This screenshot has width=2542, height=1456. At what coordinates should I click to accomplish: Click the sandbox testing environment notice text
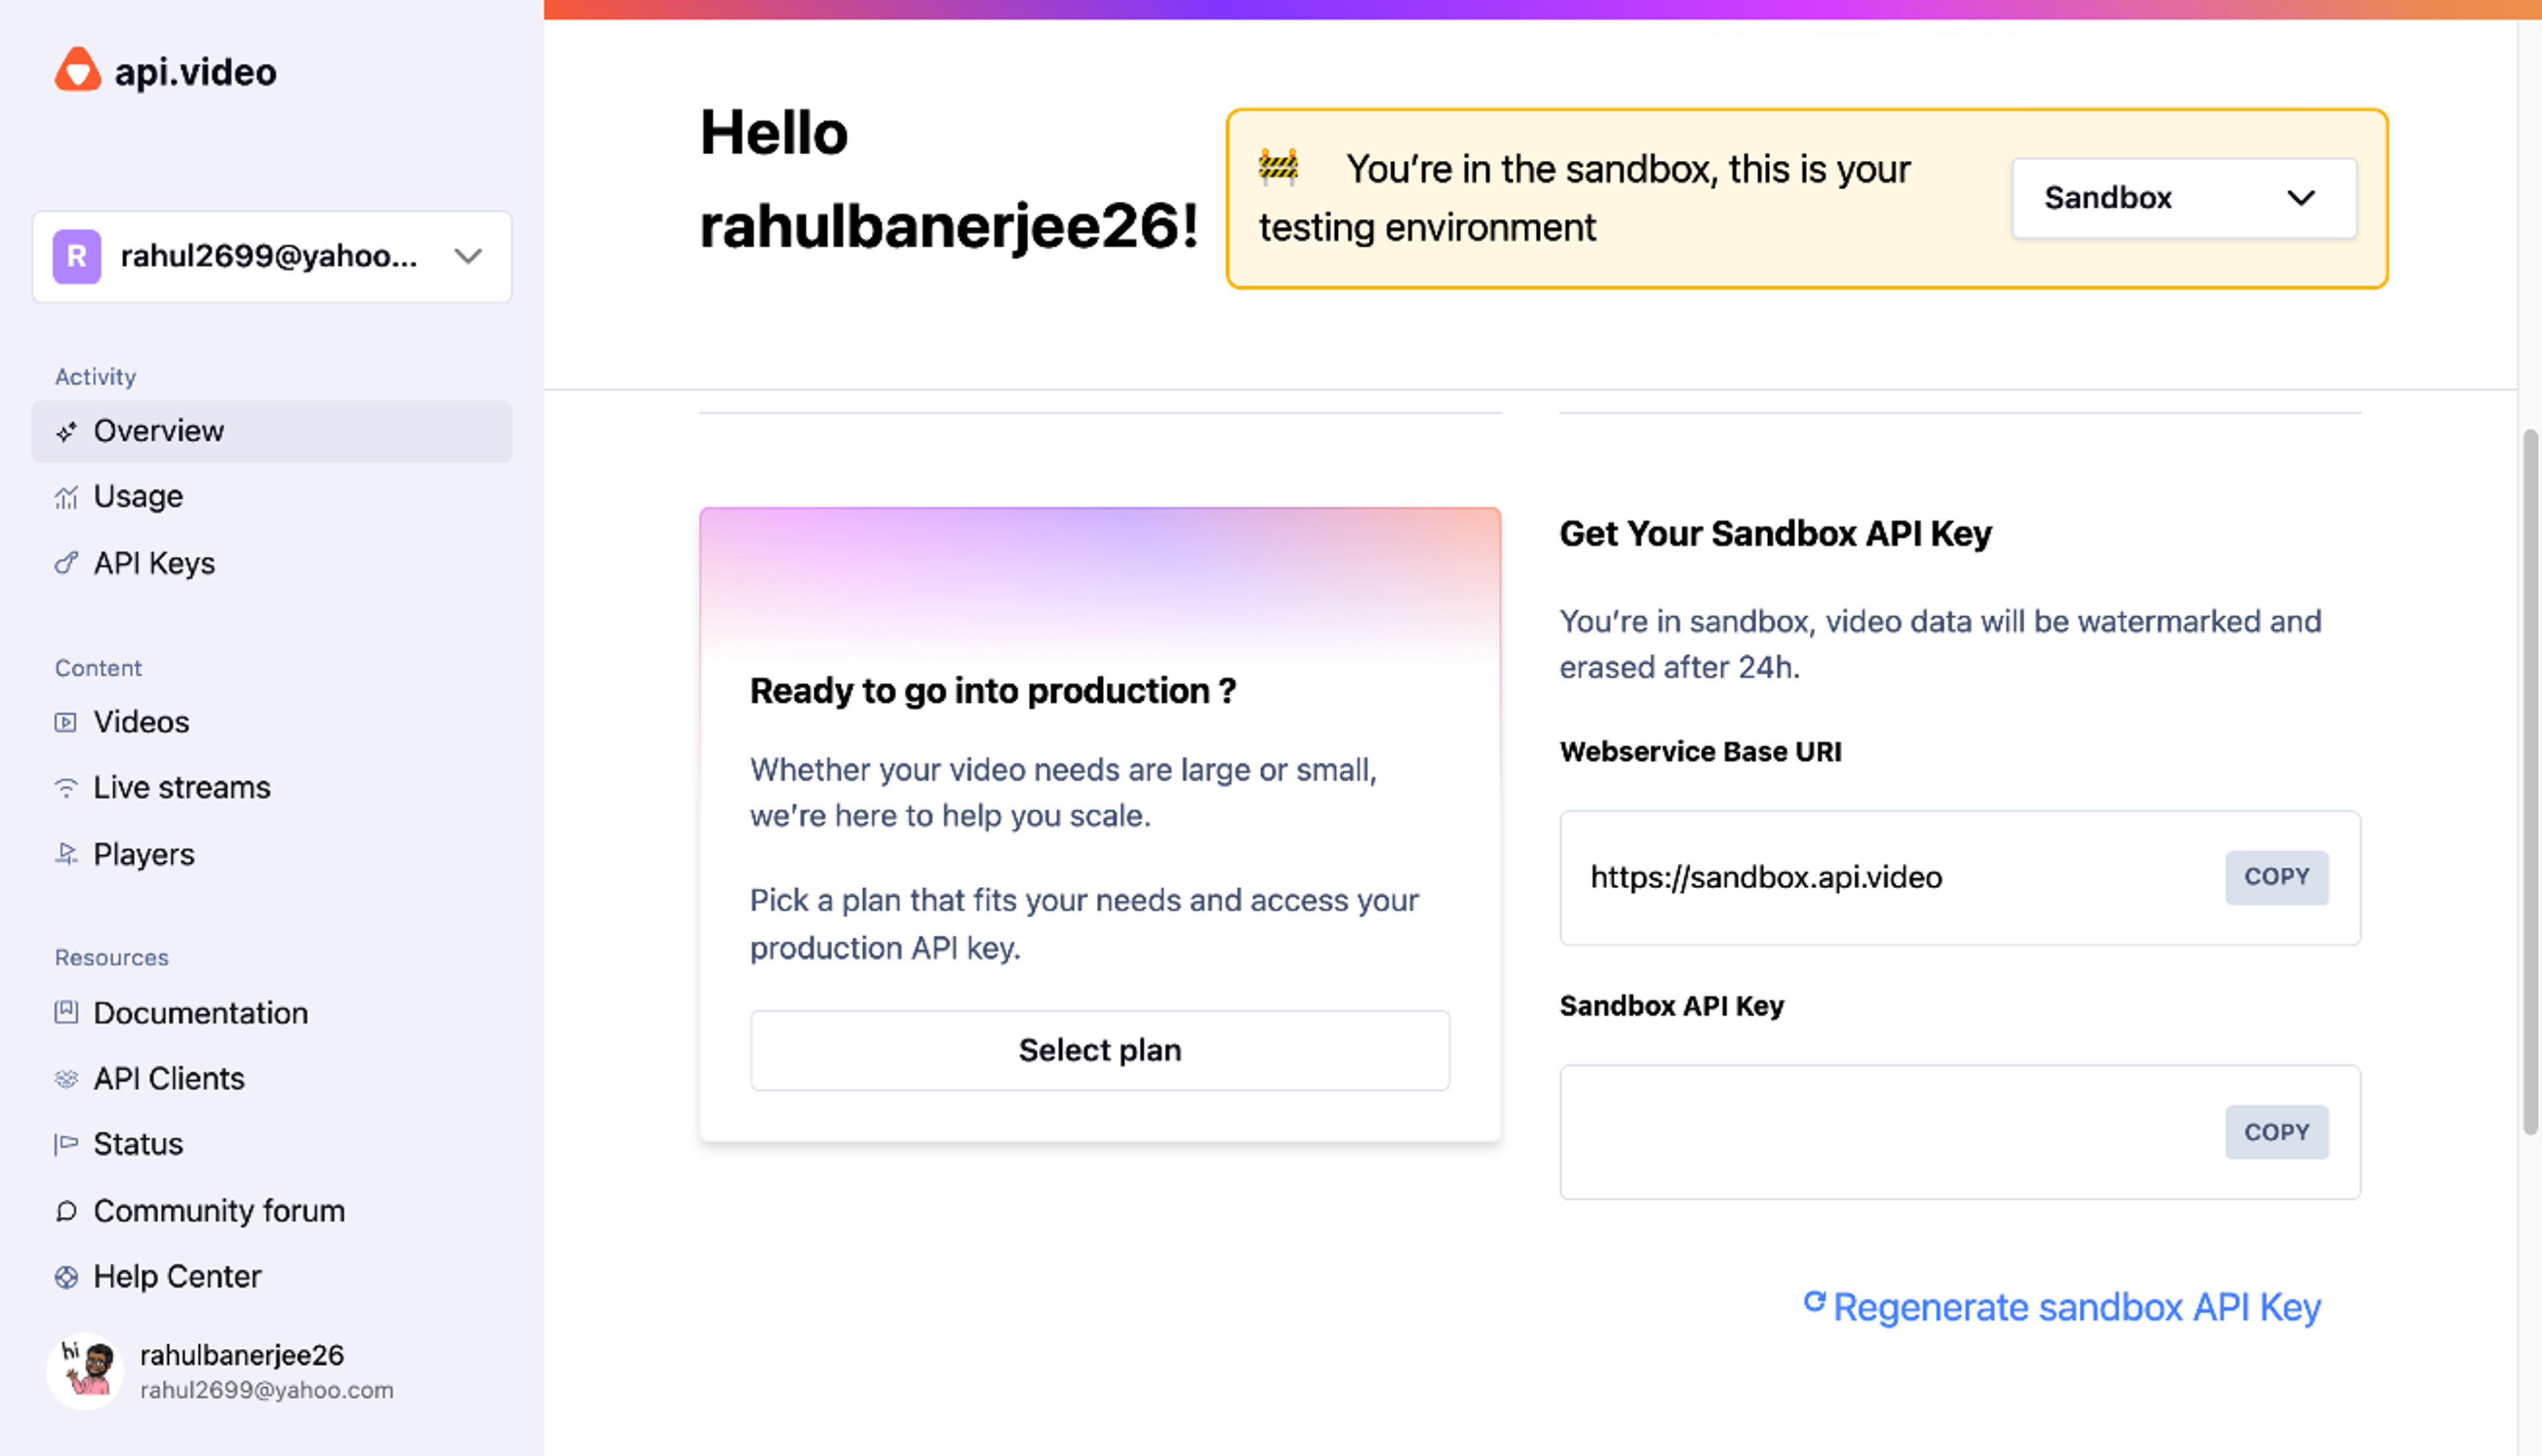[1585, 198]
